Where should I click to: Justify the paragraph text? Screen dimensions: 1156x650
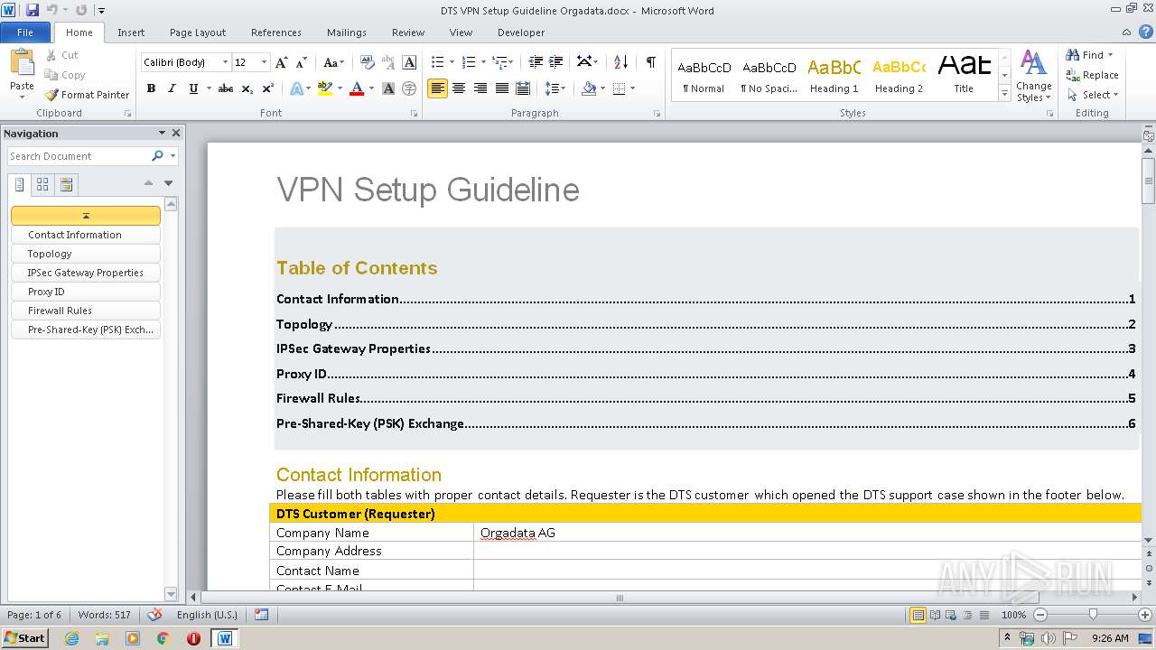[x=502, y=88]
